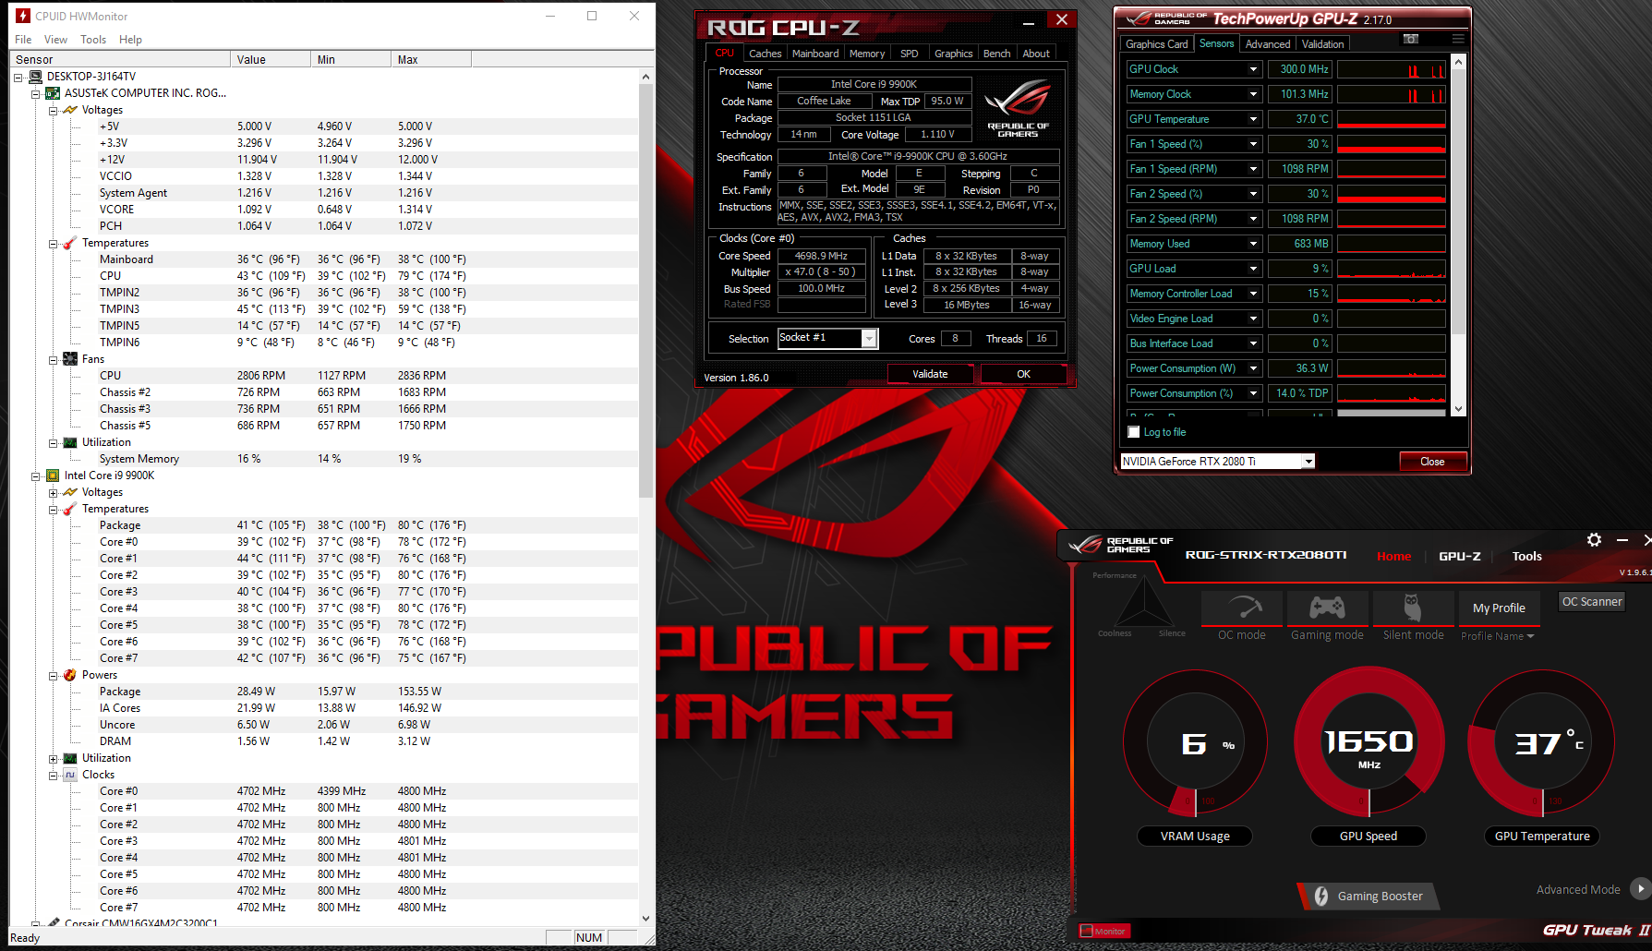Click the Gaming Booster rocket icon

click(x=1321, y=897)
